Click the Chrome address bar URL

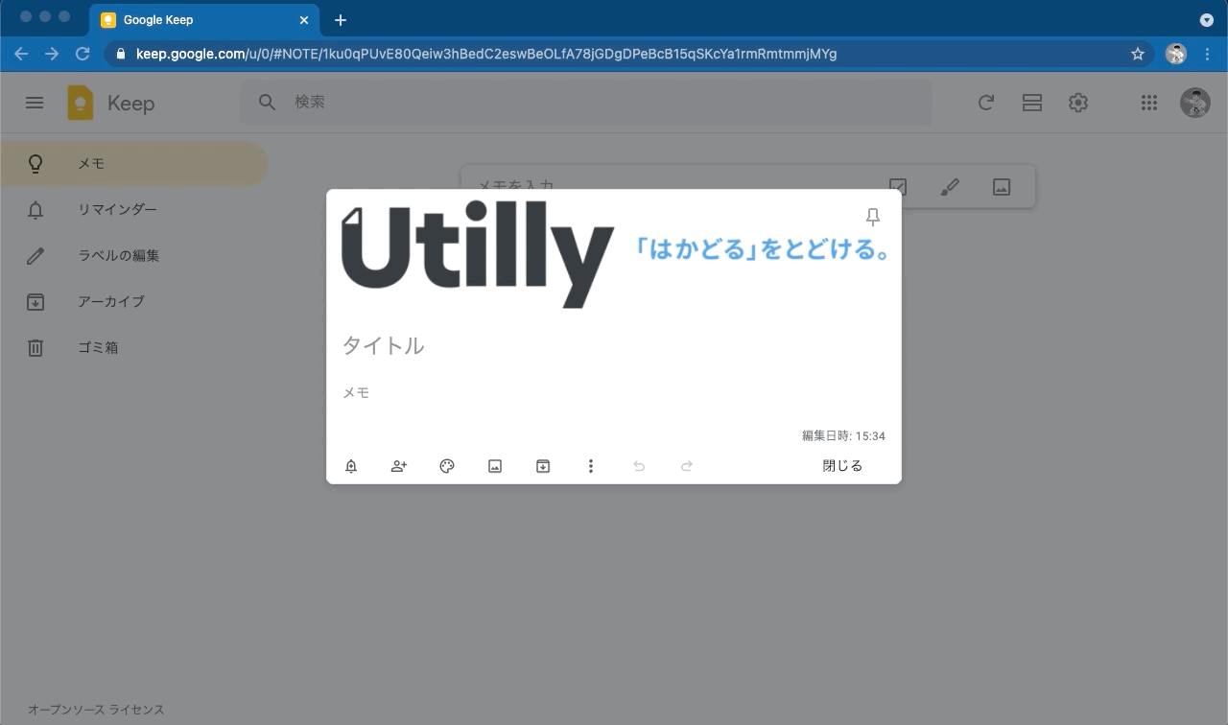point(486,54)
